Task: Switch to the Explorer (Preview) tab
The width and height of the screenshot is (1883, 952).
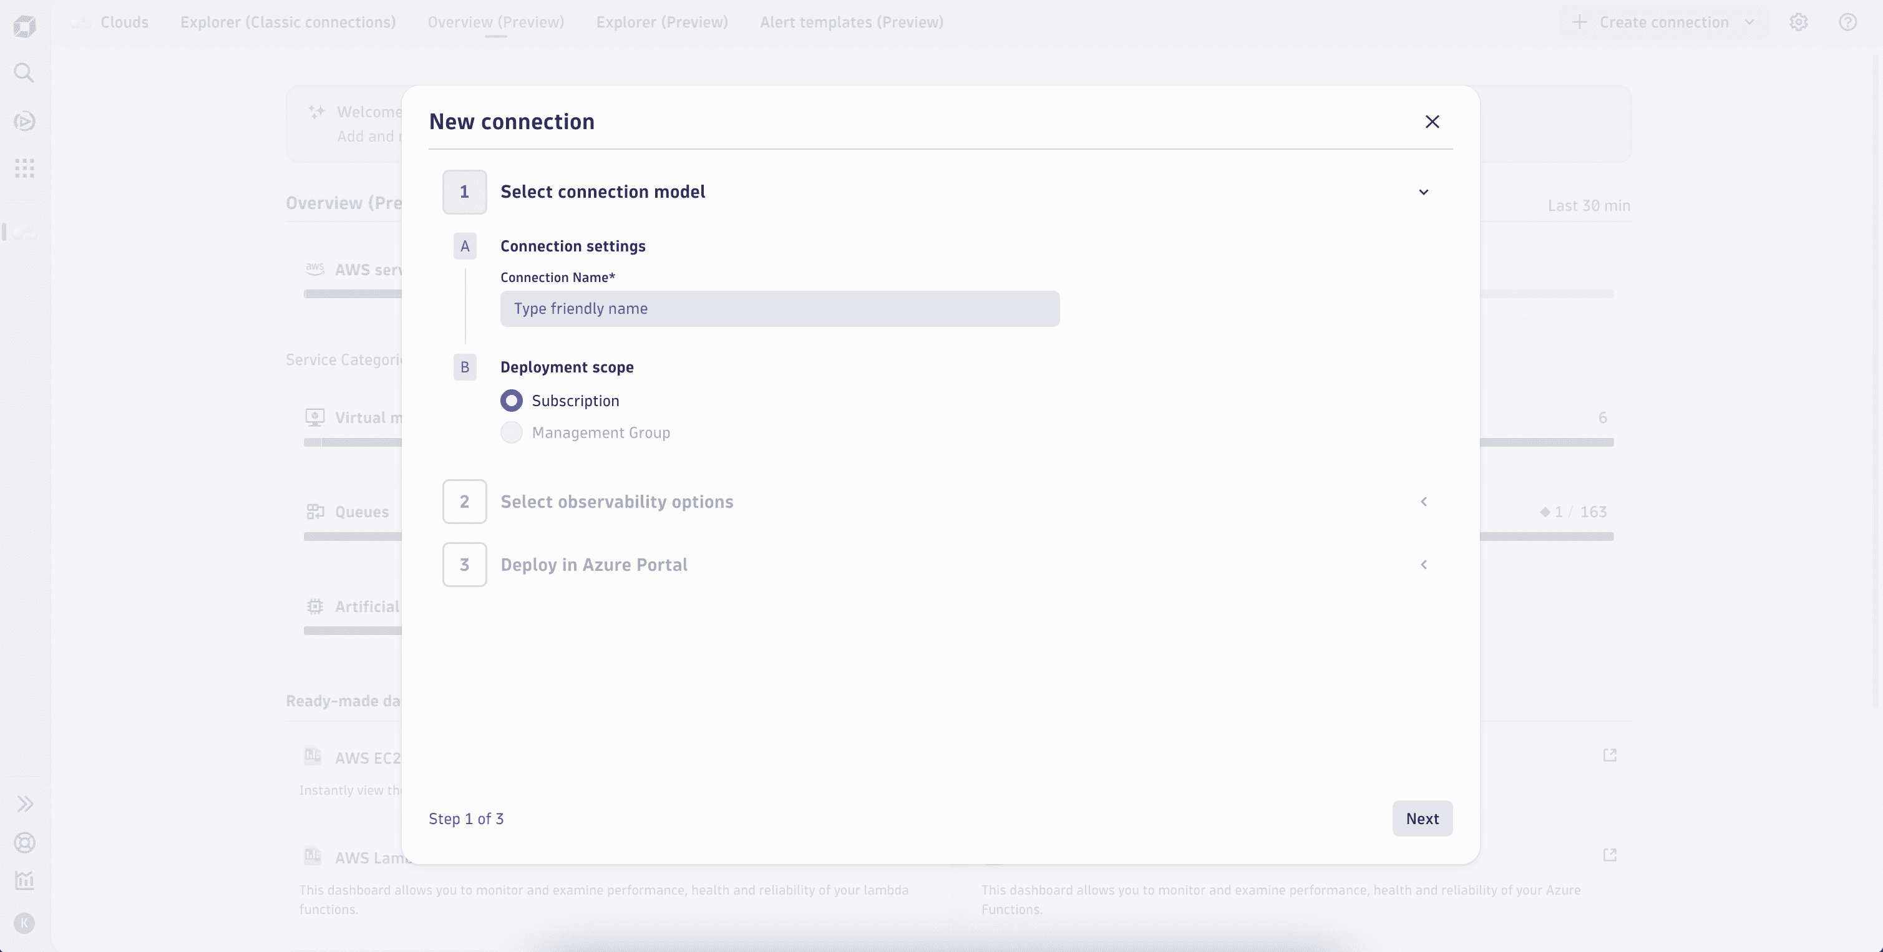Action: [661, 22]
